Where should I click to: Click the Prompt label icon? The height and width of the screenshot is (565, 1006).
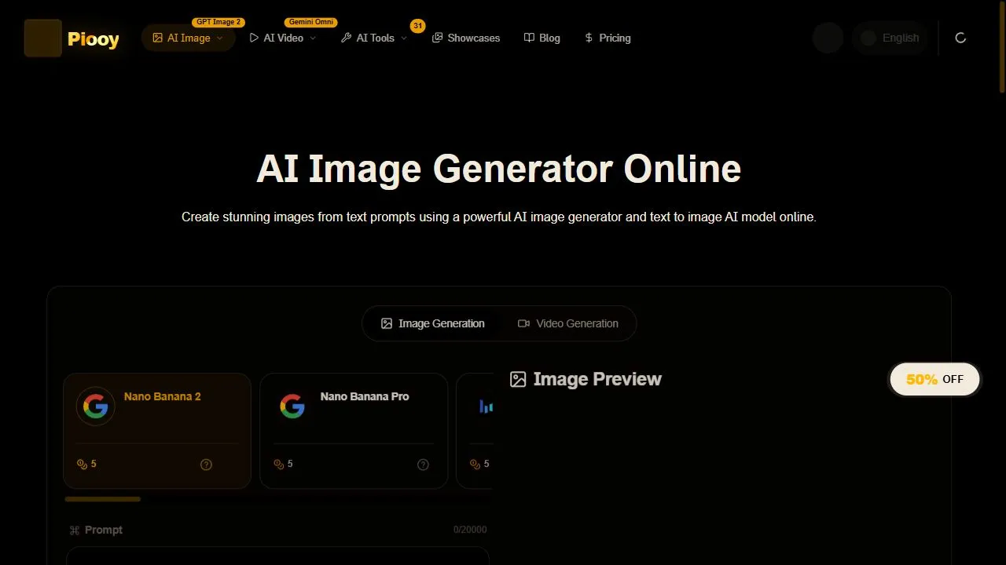pos(75,530)
